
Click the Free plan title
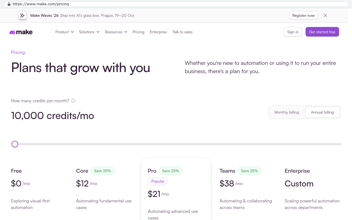(x=16, y=171)
